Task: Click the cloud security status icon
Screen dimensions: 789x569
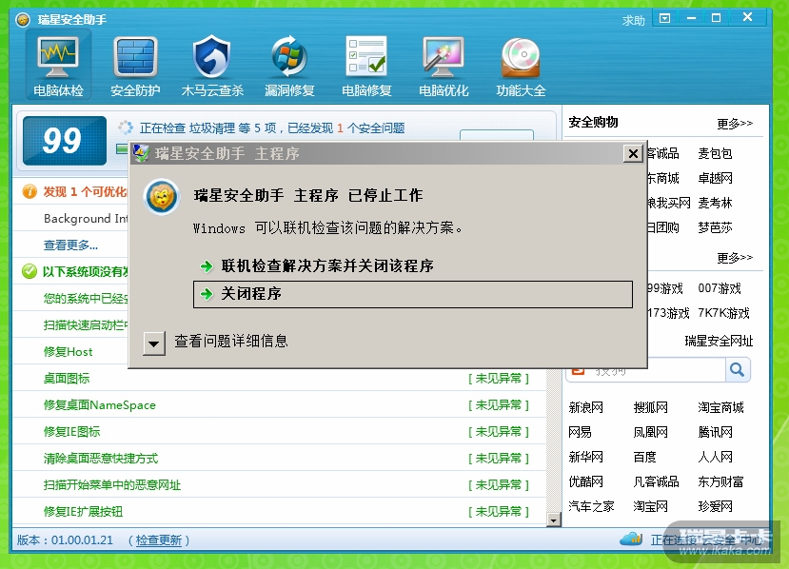Action: (631, 539)
